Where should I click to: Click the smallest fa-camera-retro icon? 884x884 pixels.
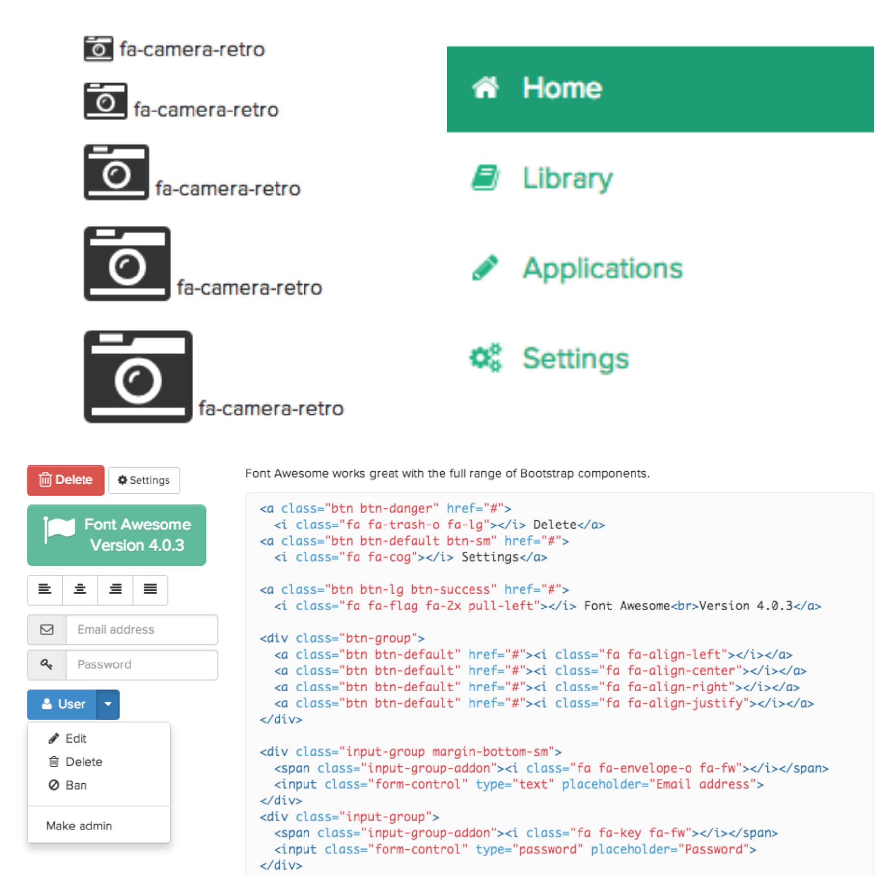coord(98,49)
